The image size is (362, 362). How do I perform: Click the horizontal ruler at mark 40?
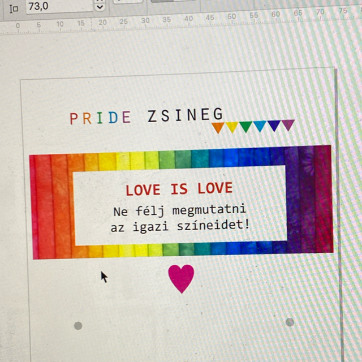point(188,20)
